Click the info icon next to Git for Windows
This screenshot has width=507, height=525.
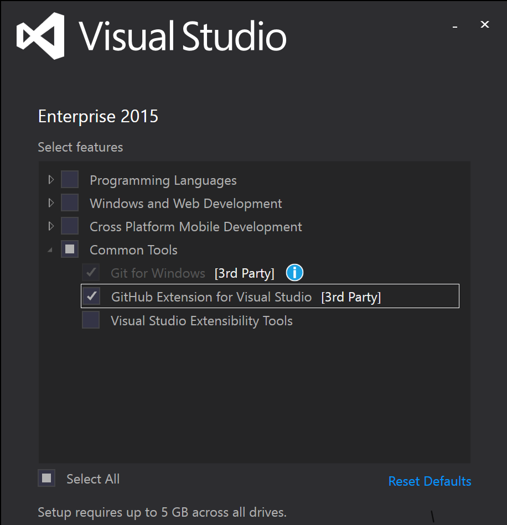click(x=294, y=272)
